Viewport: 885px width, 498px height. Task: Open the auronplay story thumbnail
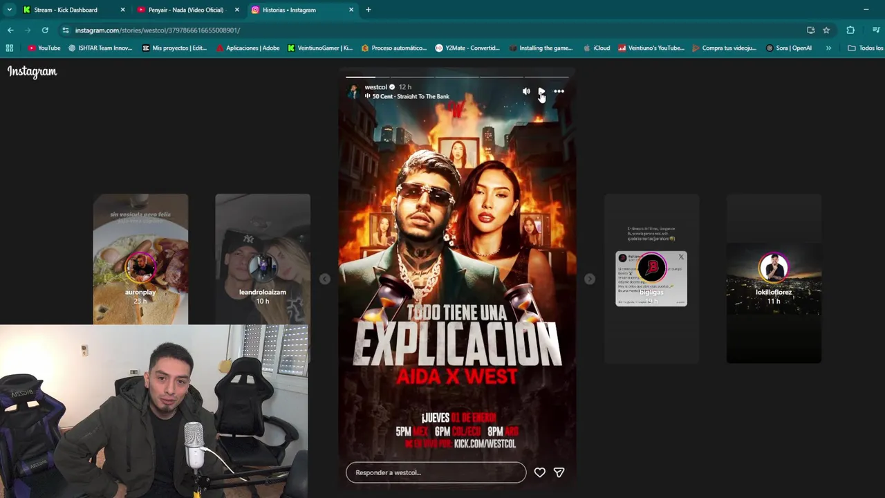[x=140, y=259]
